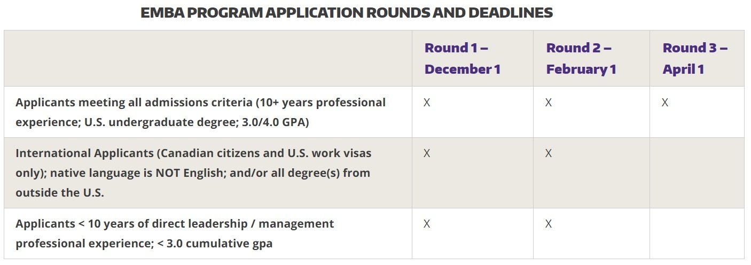
Task: Click Round 2 X for under-10-years applicants
Action: tap(549, 224)
